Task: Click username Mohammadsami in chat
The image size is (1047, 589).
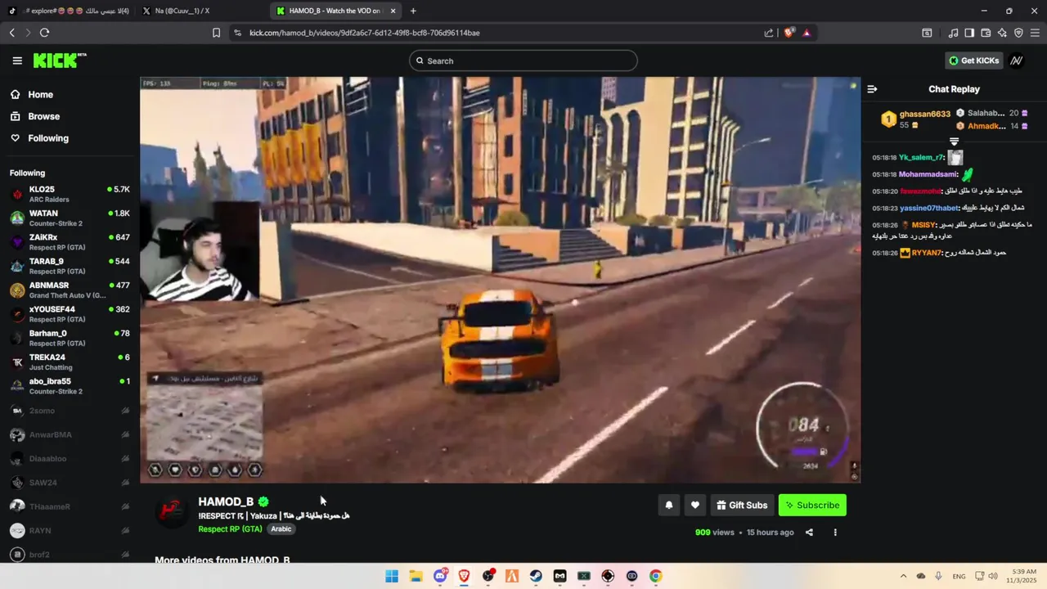Action: [x=928, y=174]
